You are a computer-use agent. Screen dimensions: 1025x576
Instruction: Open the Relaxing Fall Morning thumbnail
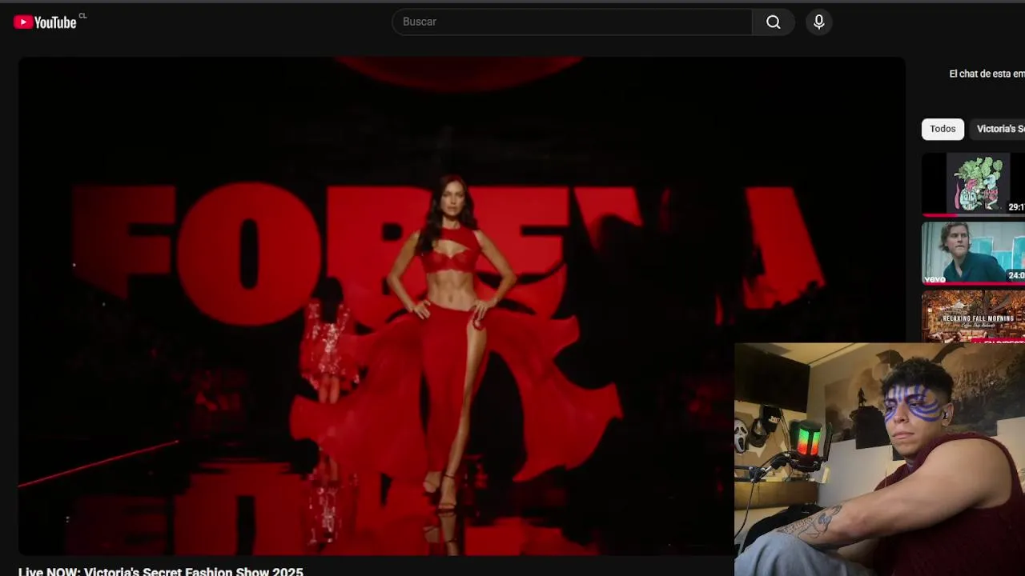[973, 317]
